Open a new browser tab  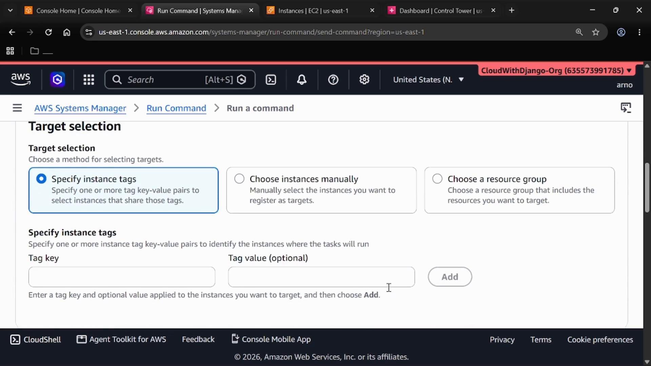coord(512,11)
